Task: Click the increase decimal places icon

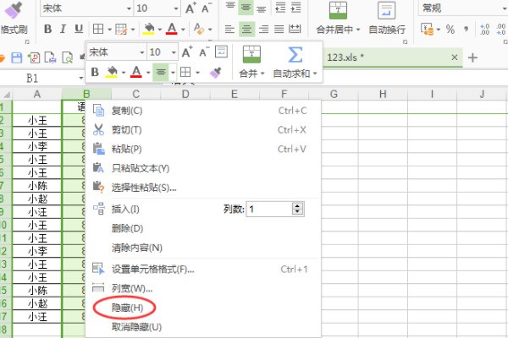Action: coord(484,30)
